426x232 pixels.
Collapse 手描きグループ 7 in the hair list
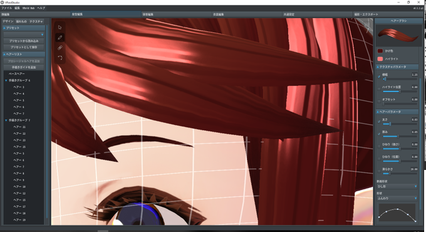[x=6, y=120]
